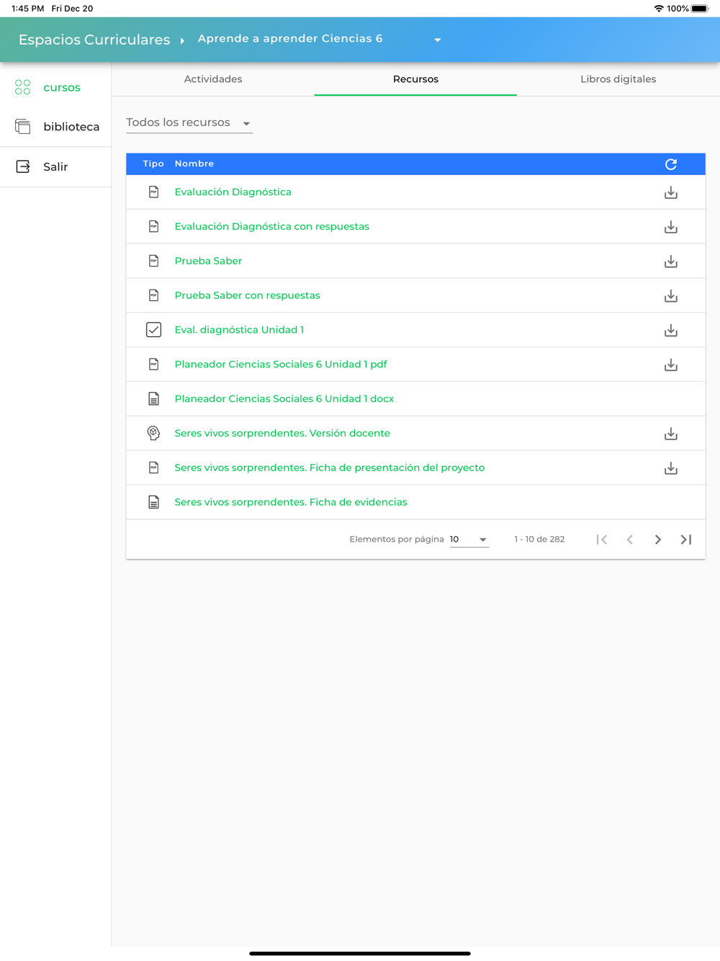Click the Salir exit icon

23,166
